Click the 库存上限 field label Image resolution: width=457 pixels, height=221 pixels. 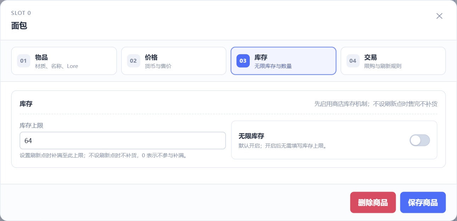click(x=32, y=125)
